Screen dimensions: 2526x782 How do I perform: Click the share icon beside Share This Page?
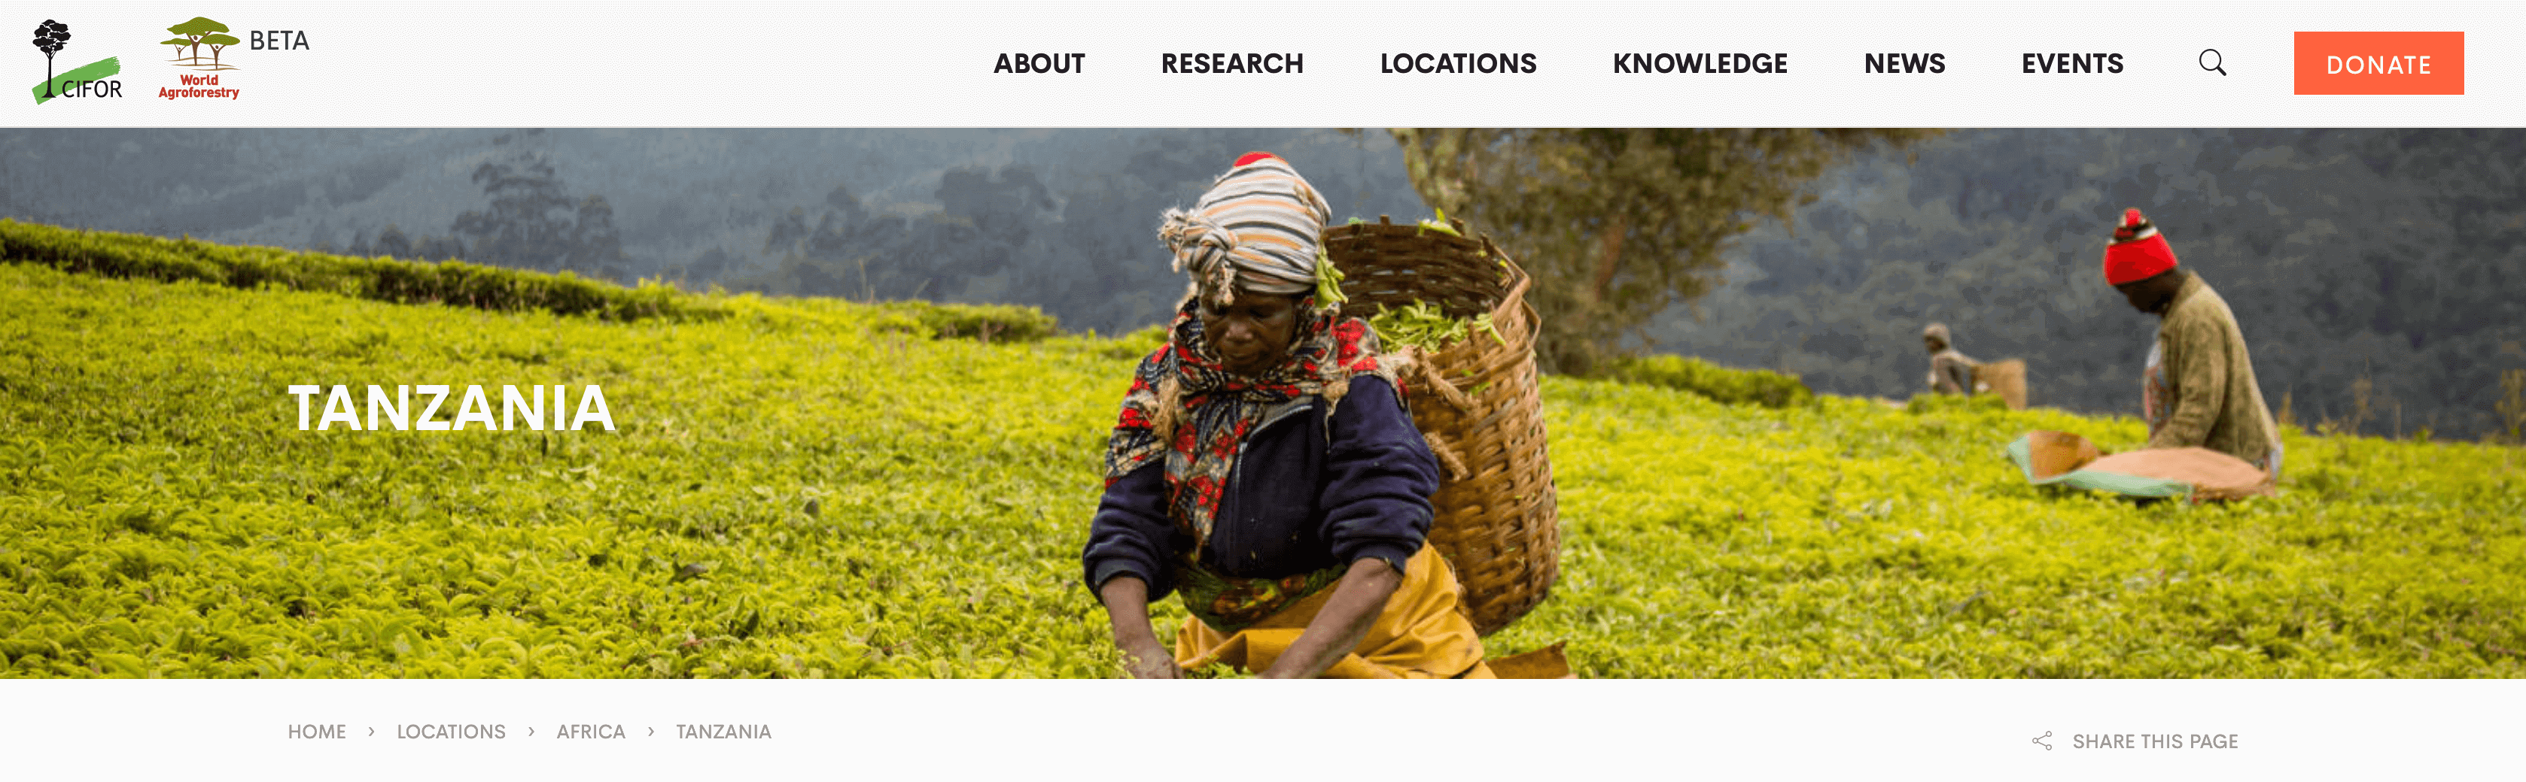pyautogui.click(x=2041, y=741)
